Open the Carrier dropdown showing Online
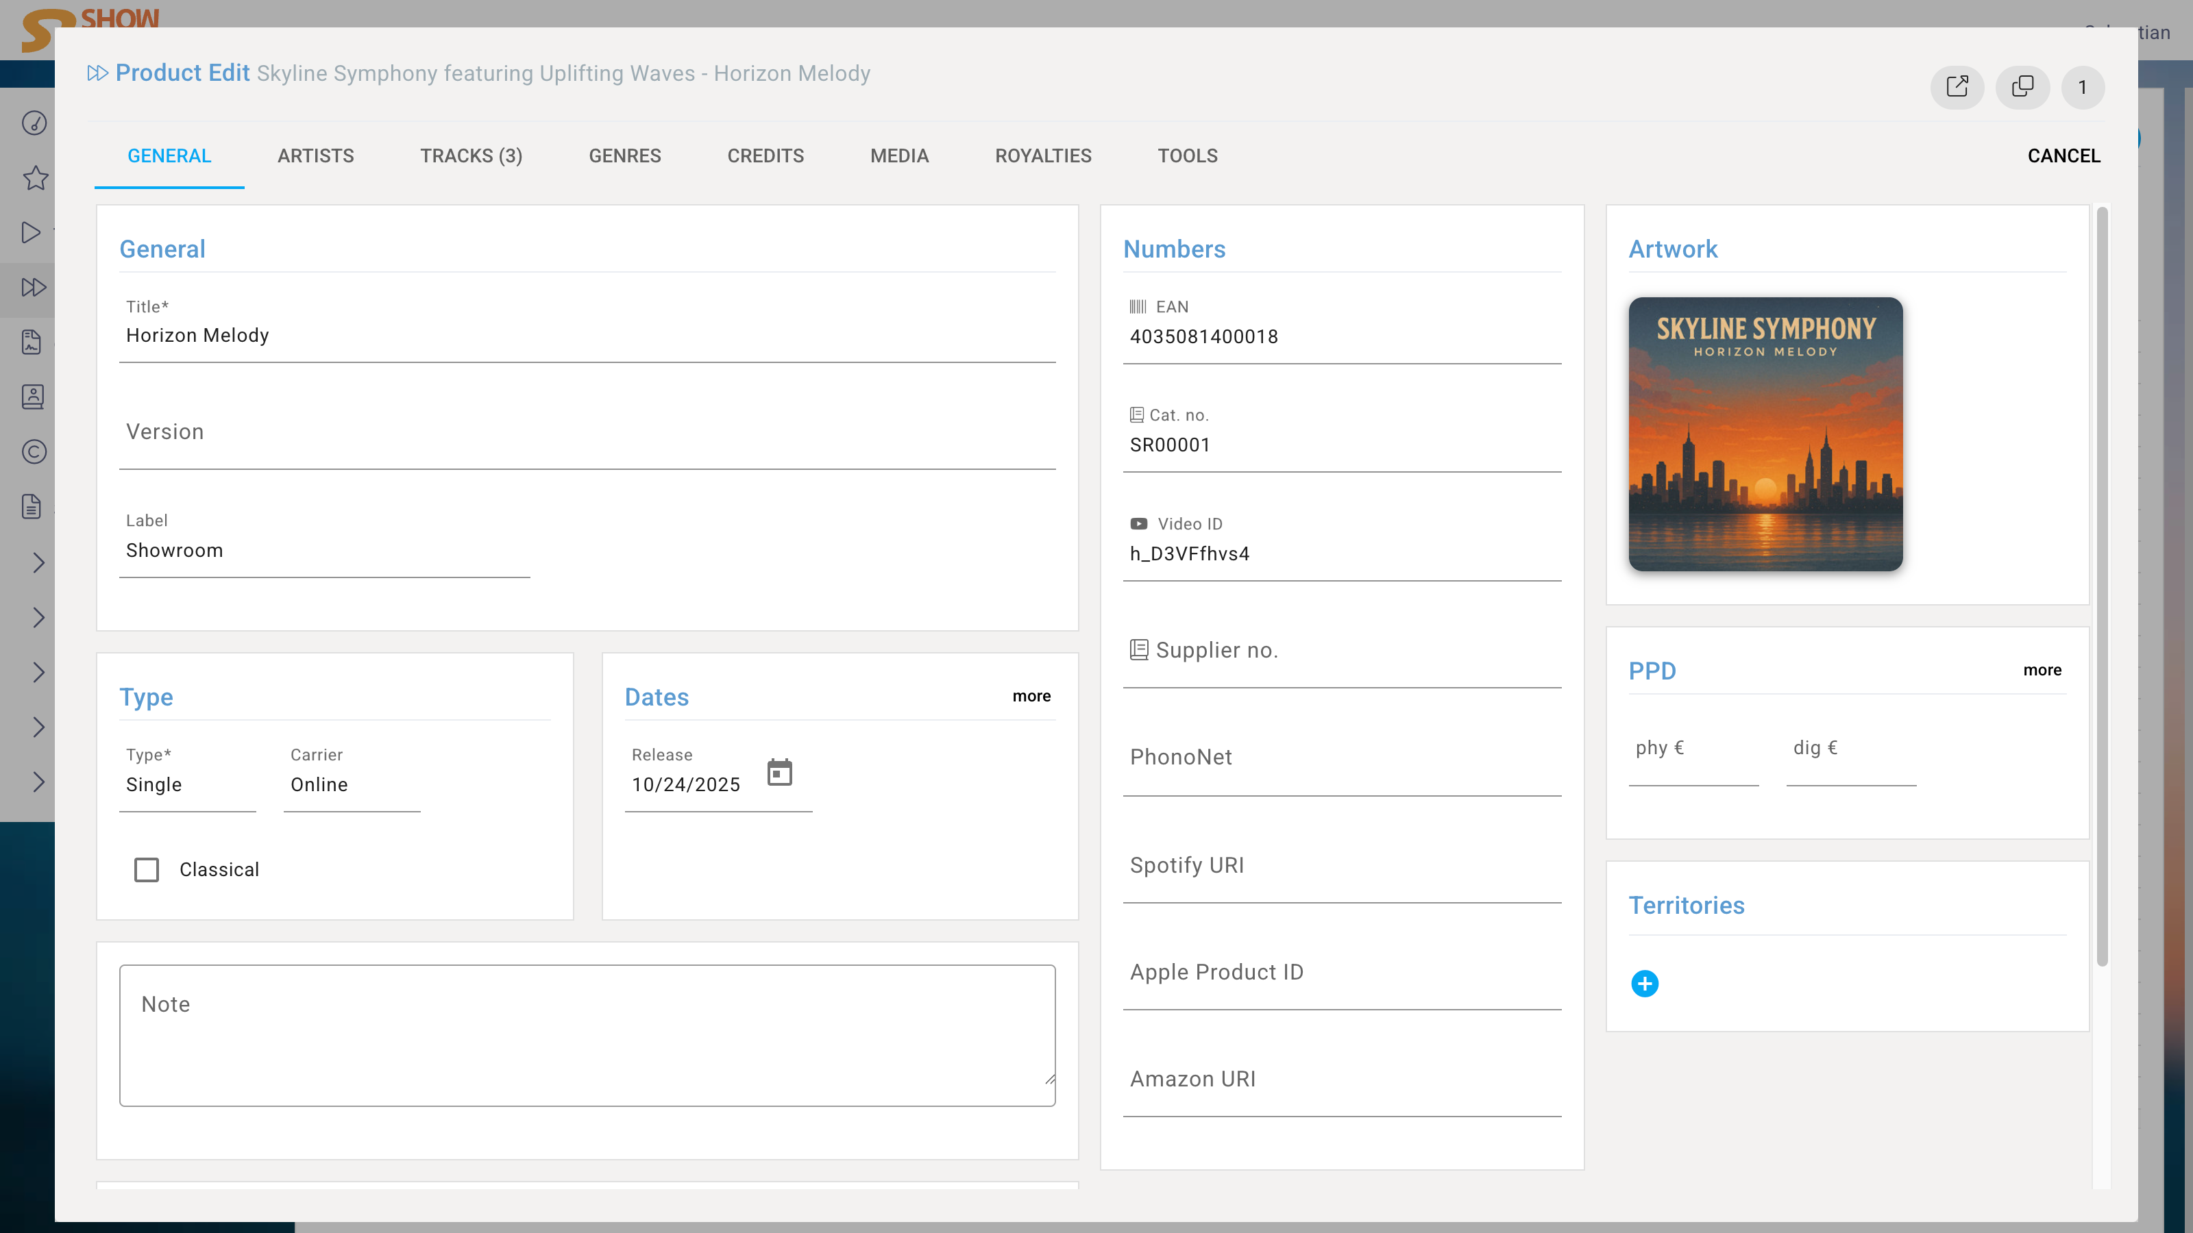 (x=352, y=784)
